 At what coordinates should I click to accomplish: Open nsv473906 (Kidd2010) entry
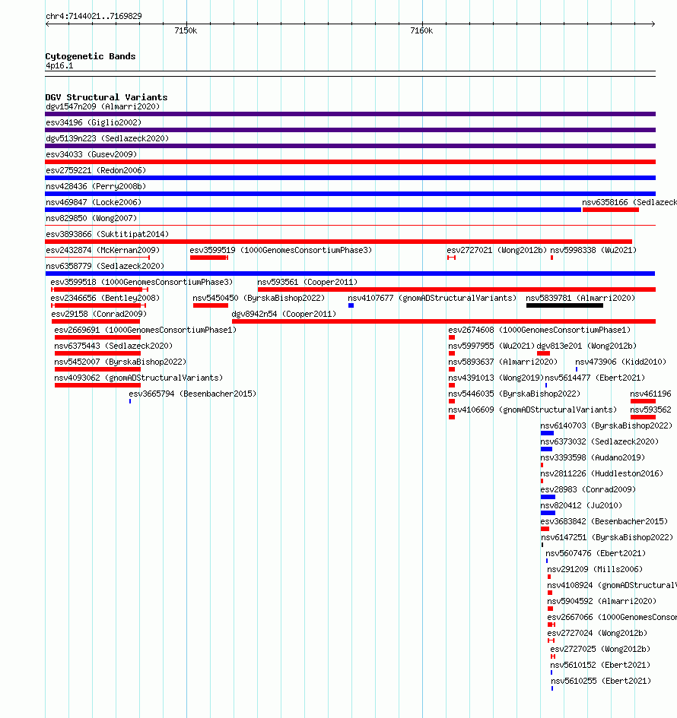(x=621, y=362)
